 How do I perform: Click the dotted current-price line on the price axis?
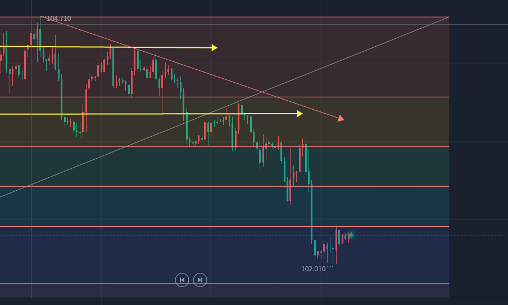click(x=478, y=235)
